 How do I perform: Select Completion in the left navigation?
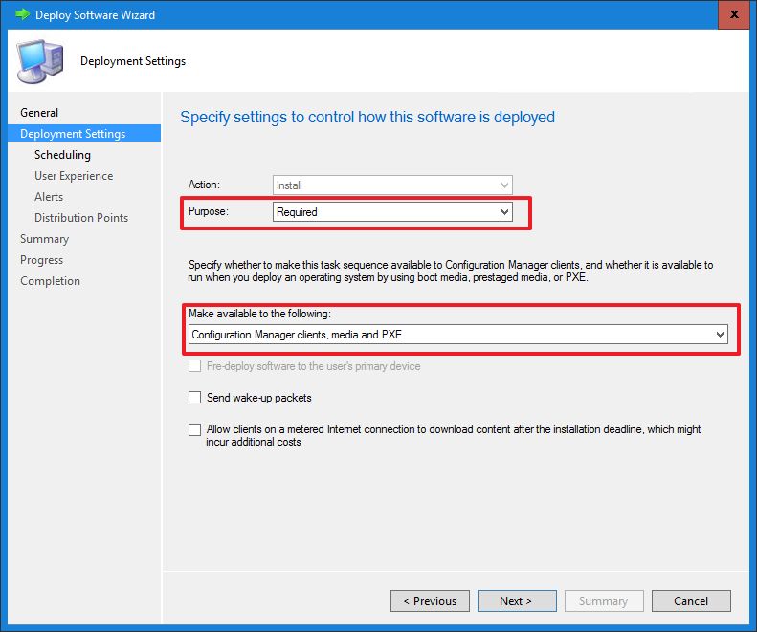click(50, 281)
